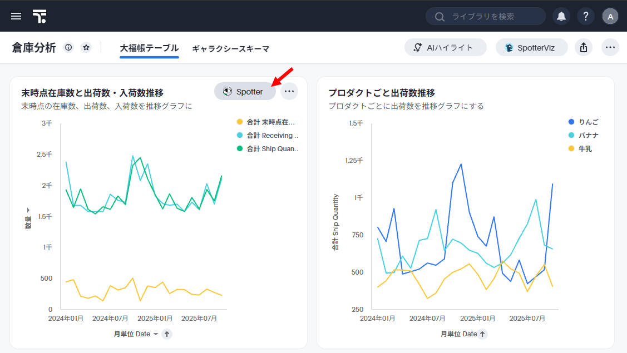This screenshot has width=627, height=353.
Task: Favorite the liveboard with the star icon
Action: point(86,48)
